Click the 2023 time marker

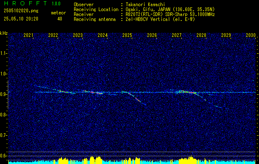(78, 35)
